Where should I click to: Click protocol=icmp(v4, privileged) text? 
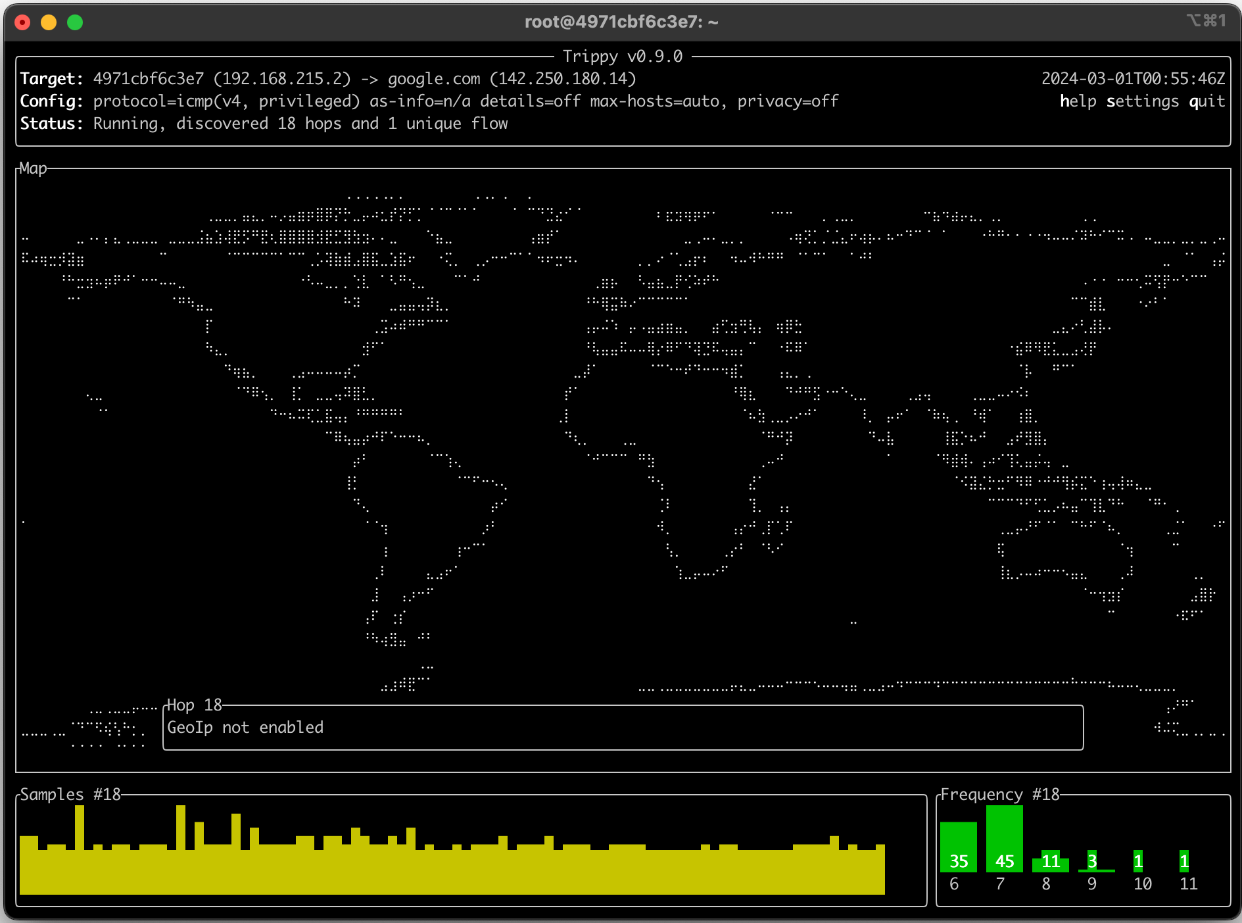(227, 101)
